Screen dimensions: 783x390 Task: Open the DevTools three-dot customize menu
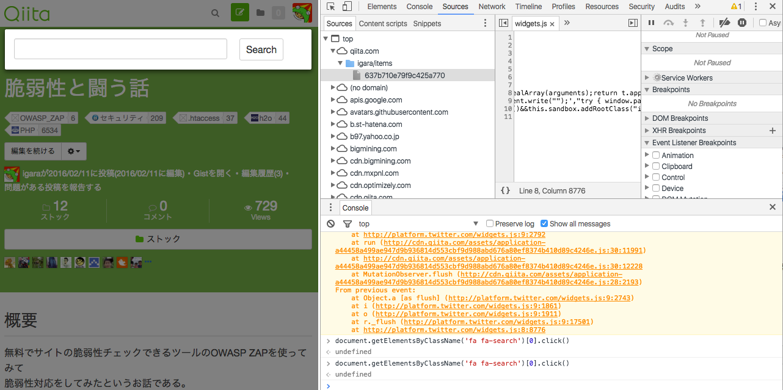pyautogui.click(x=756, y=7)
